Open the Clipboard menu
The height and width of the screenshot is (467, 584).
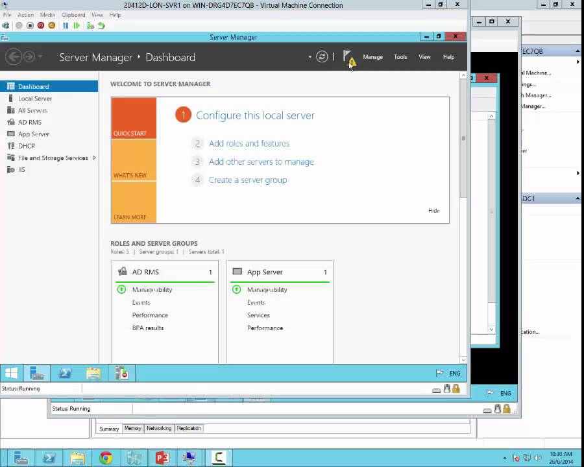pyautogui.click(x=73, y=15)
